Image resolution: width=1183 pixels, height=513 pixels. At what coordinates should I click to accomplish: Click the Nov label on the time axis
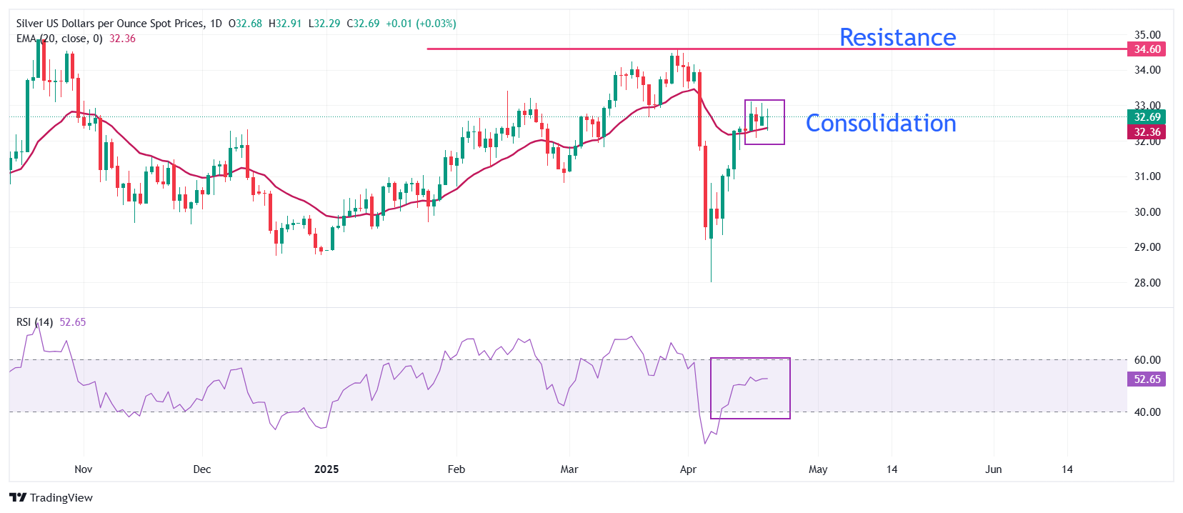click(84, 469)
